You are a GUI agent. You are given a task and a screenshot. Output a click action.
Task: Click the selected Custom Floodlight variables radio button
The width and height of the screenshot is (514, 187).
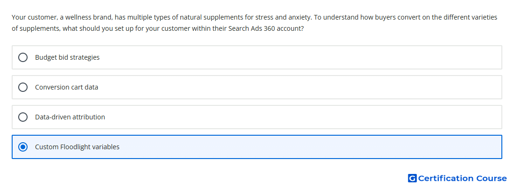click(22, 147)
